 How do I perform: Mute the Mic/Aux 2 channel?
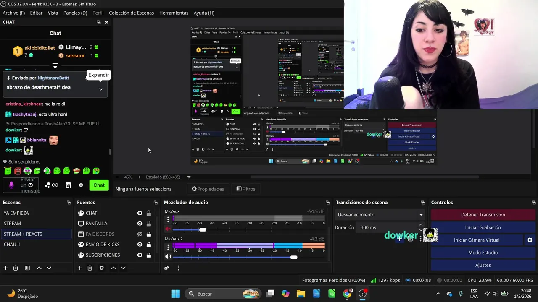tap(168, 257)
